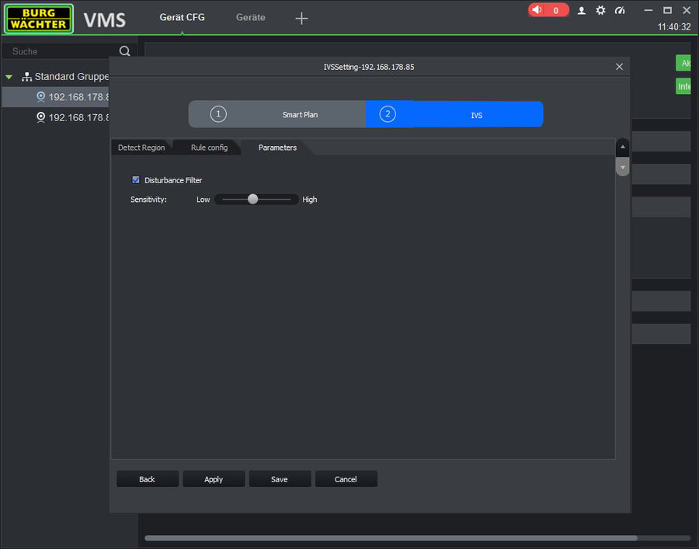Click the Save button

click(x=280, y=479)
